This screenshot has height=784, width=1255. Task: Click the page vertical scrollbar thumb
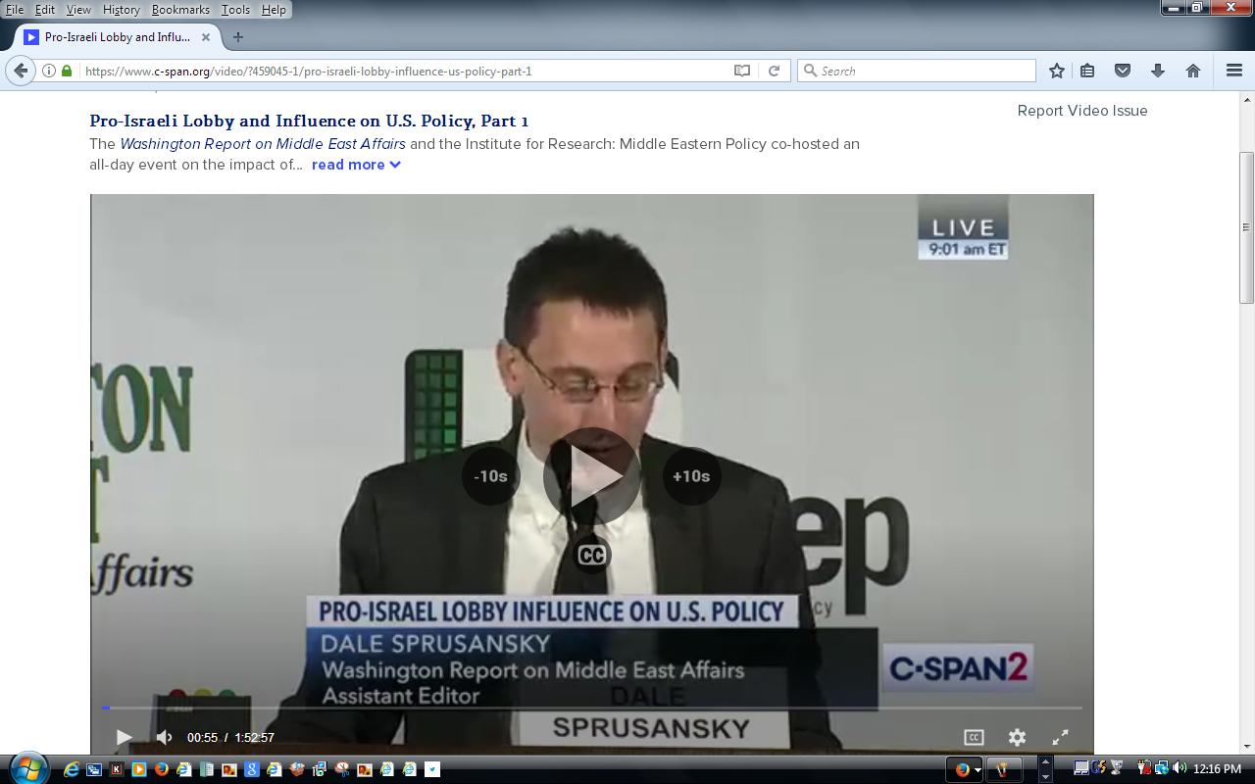1247,227
